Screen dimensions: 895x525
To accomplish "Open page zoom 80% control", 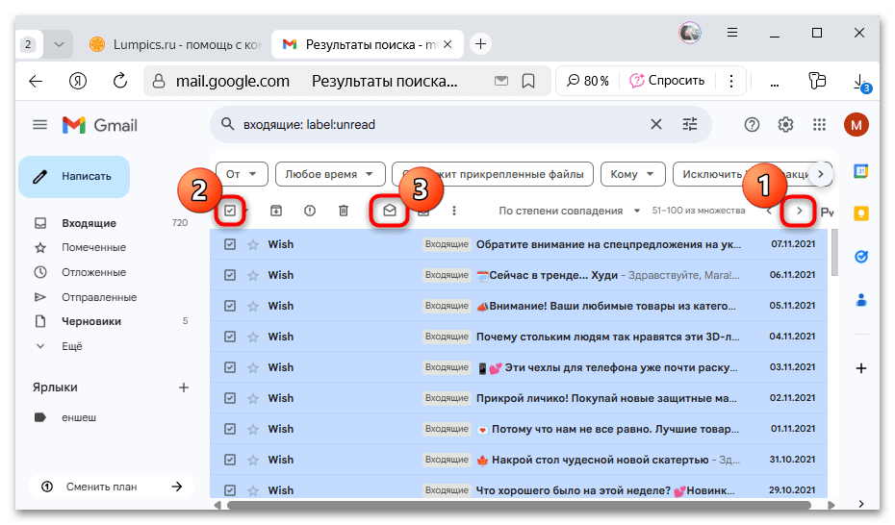I will (588, 81).
